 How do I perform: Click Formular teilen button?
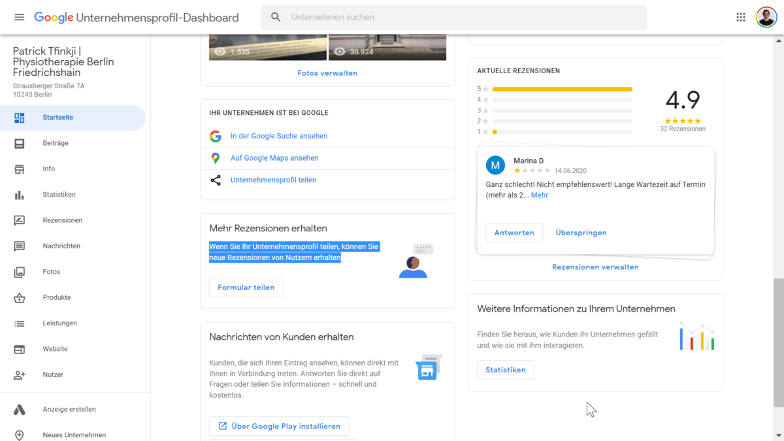pyautogui.click(x=246, y=287)
